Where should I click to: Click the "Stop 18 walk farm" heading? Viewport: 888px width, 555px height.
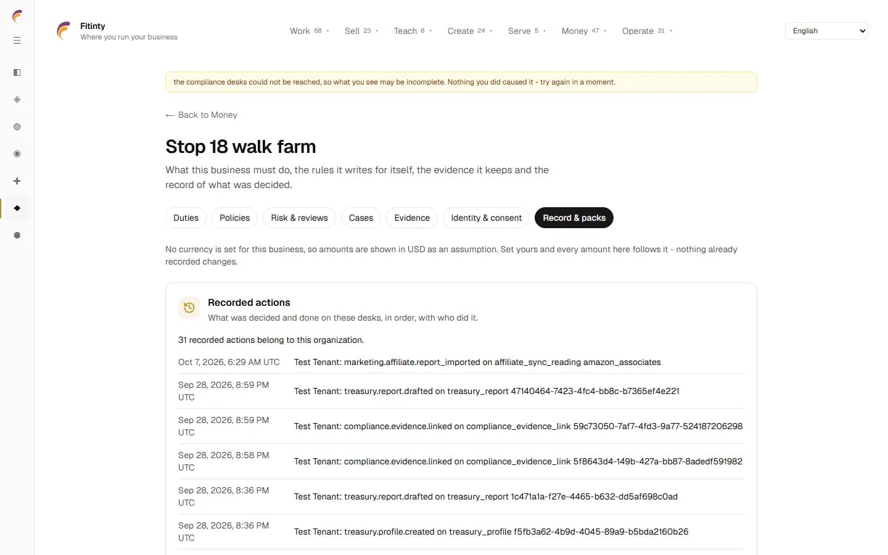click(240, 147)
